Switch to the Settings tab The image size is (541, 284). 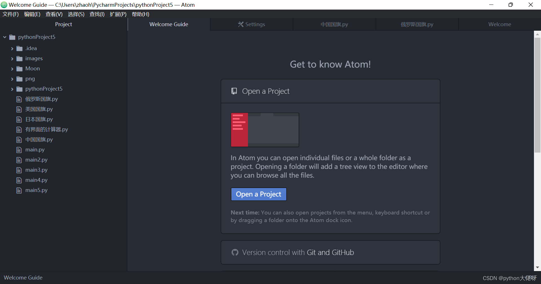[252, 24]
